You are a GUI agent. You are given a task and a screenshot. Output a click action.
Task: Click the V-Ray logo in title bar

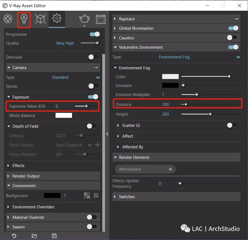click(5, 6)
